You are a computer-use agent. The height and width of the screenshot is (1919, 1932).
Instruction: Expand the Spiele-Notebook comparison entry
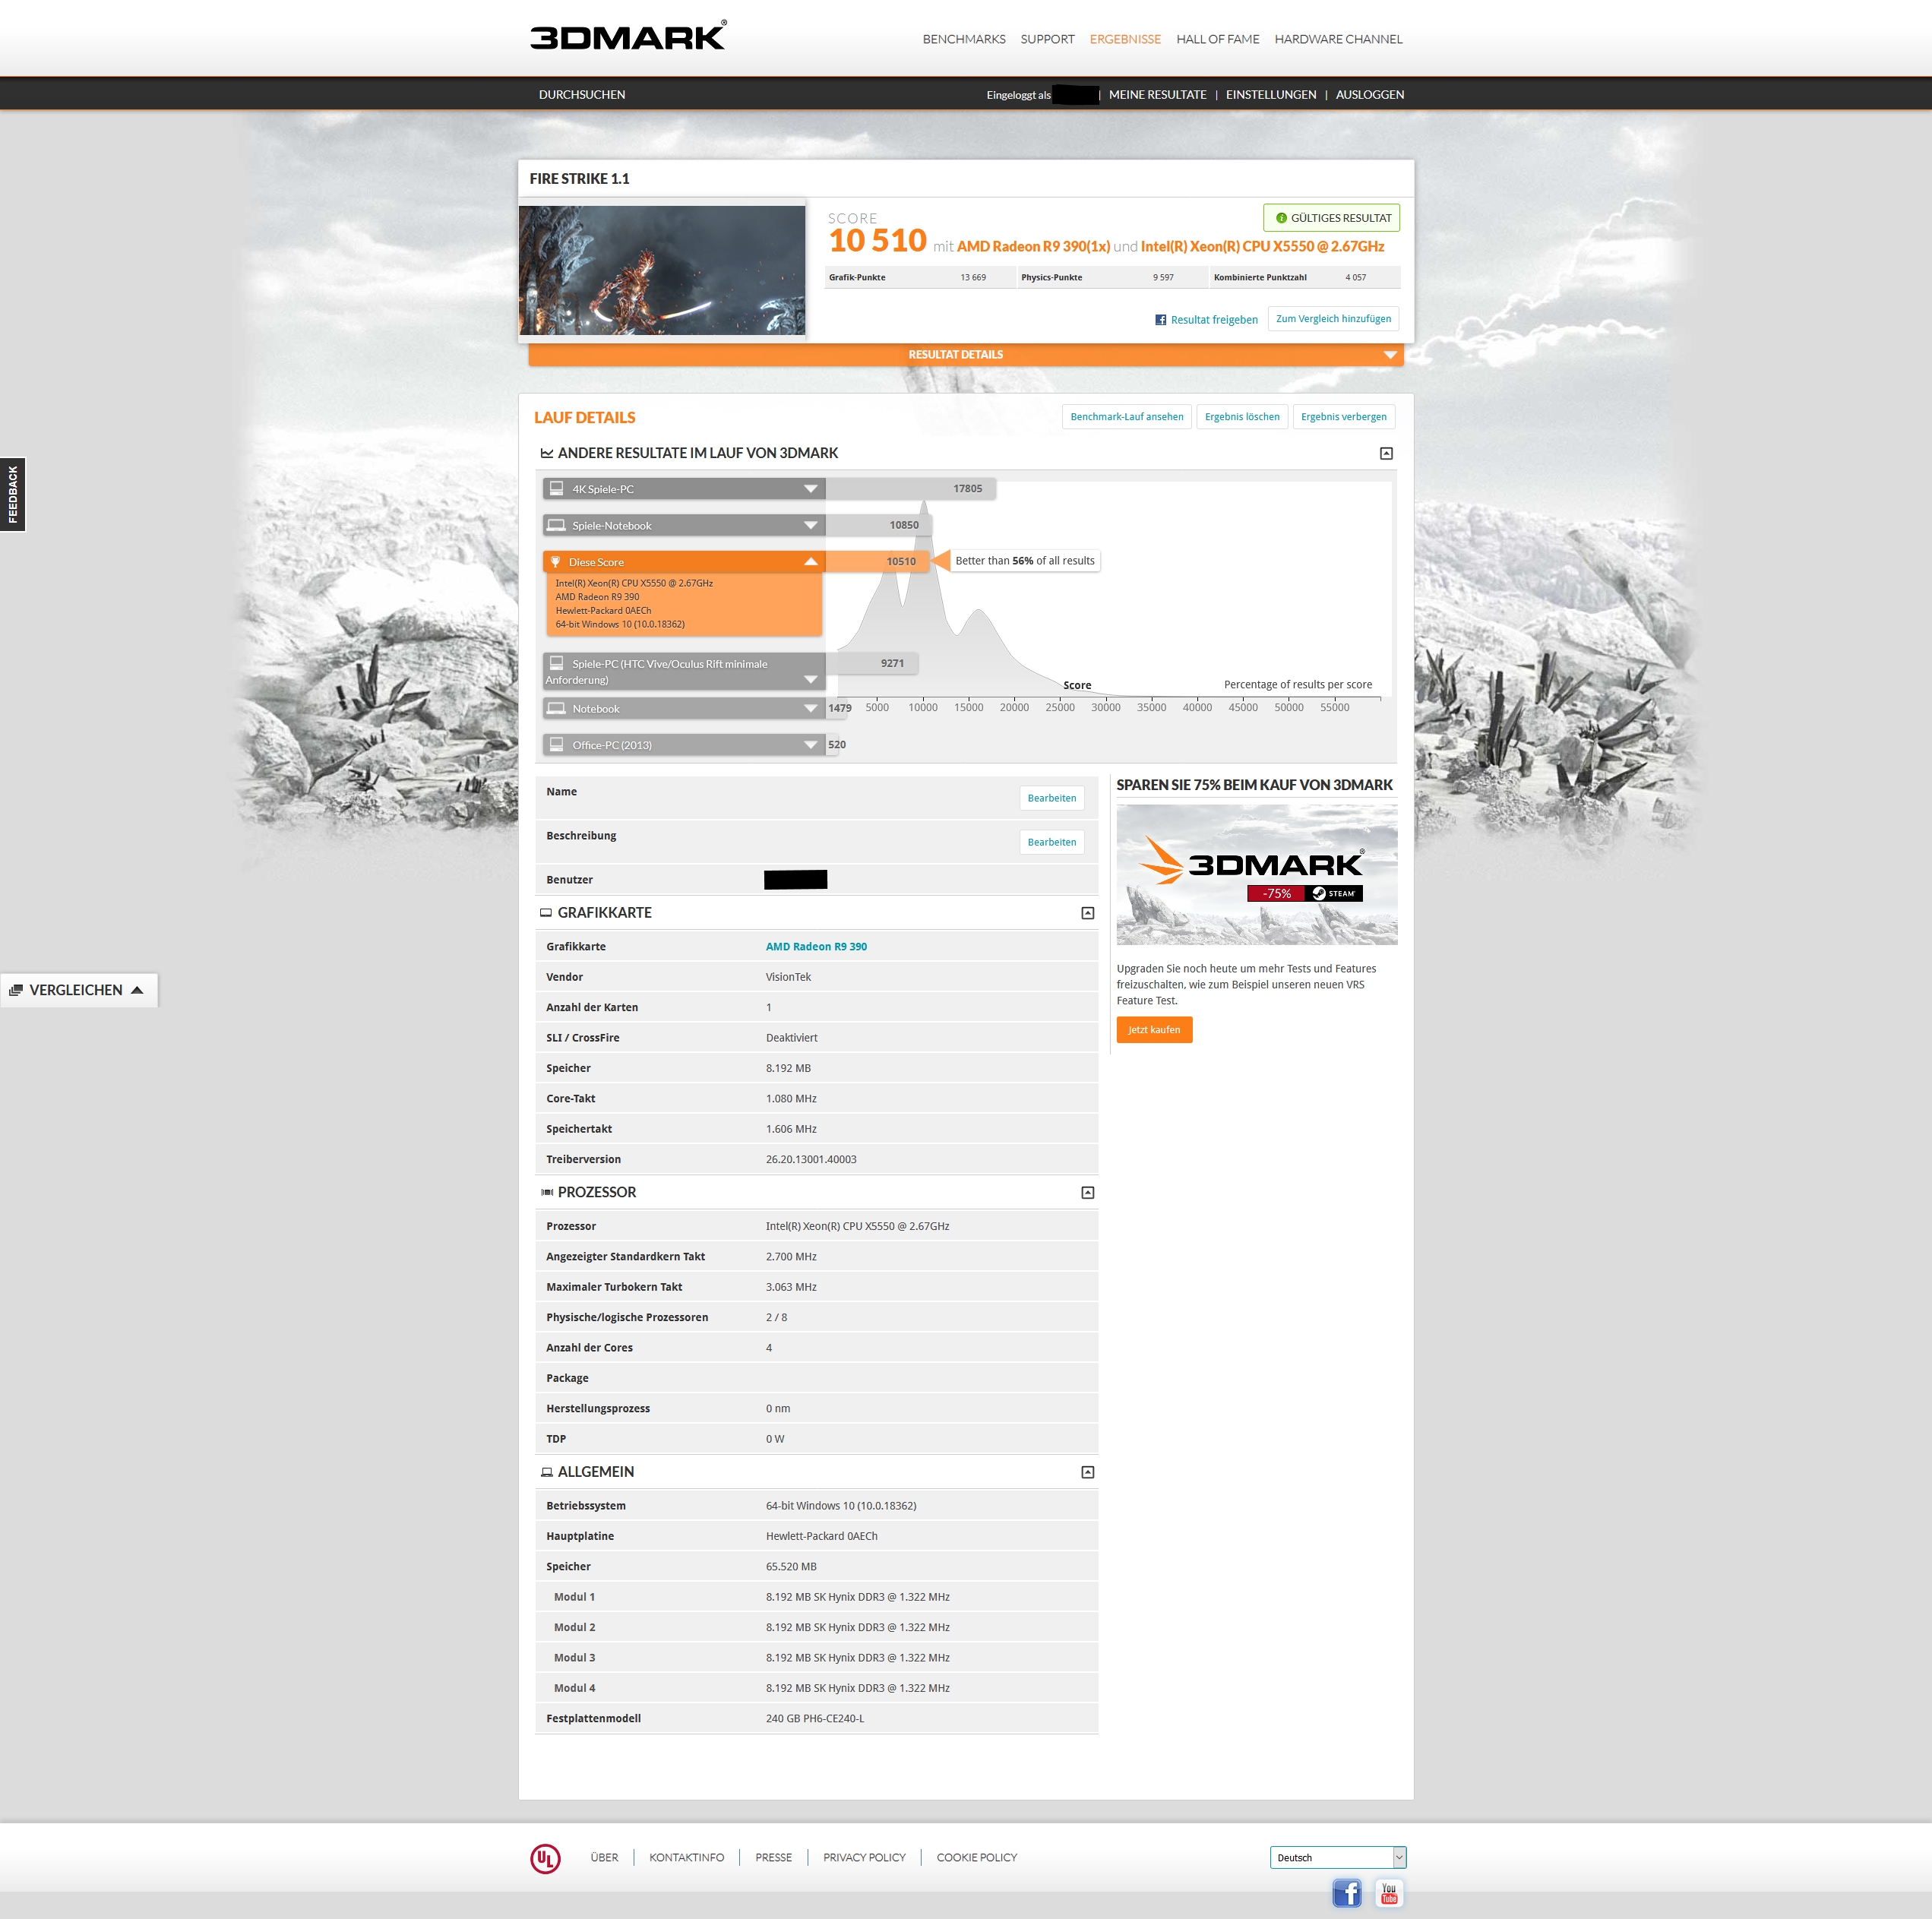tap(810, 525)
